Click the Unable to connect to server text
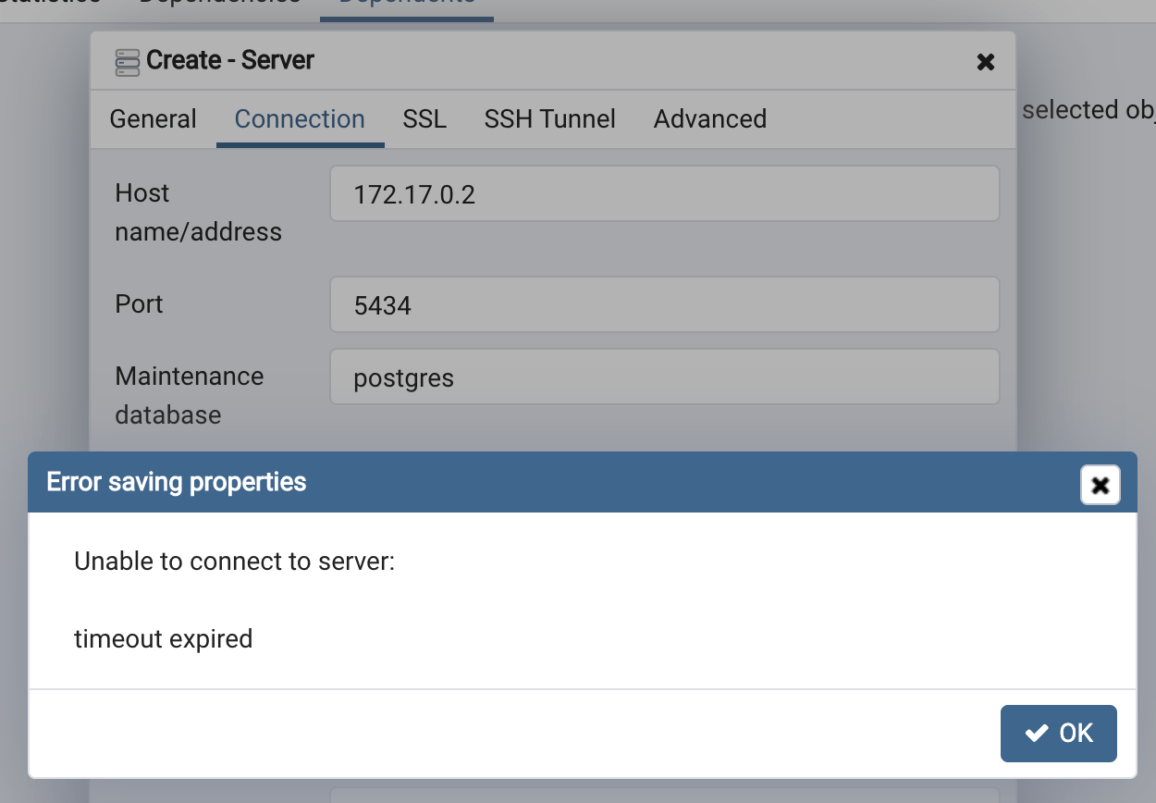1156x803 pixels. pos(233,561)
